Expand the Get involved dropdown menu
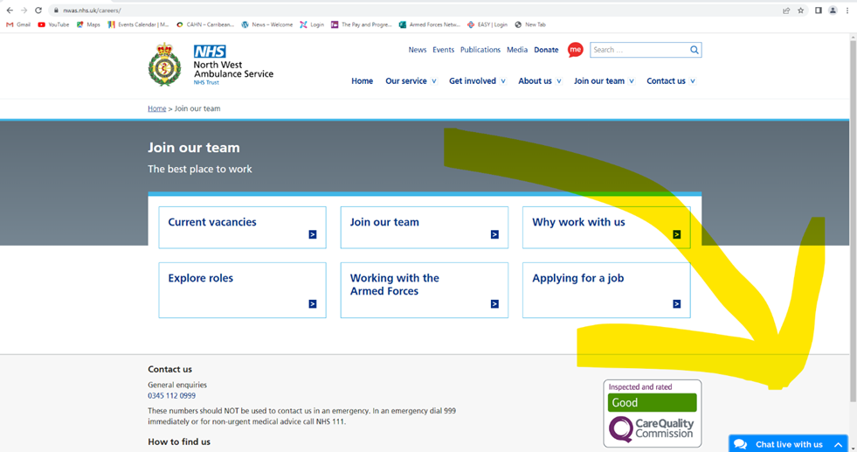Screen dimensions: 857x452 click(x=477, y=81)
